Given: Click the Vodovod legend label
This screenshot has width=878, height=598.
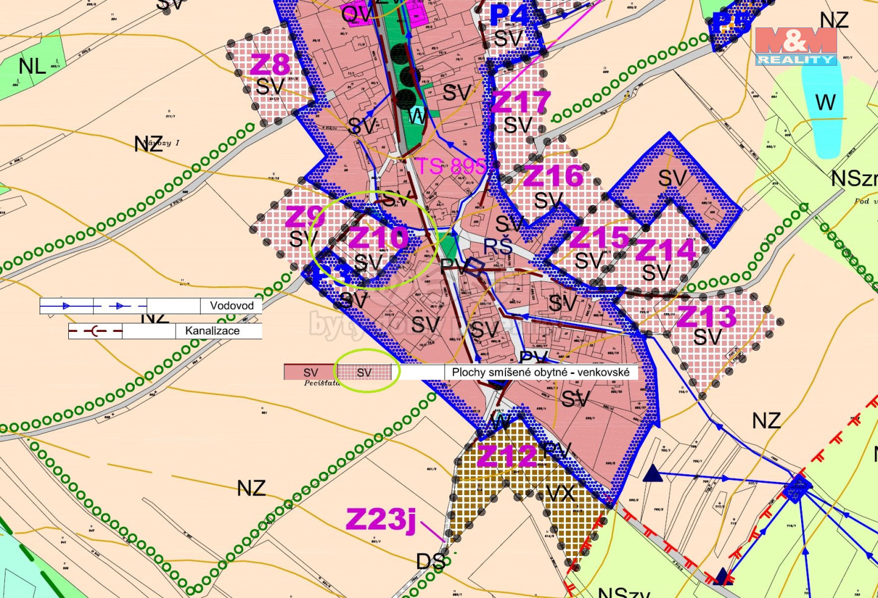Looking at the screenshot, I should click(x=231, y=306).
